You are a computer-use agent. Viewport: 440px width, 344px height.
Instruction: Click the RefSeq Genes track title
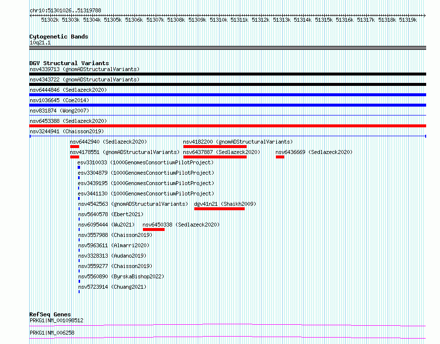coord(50,314)
